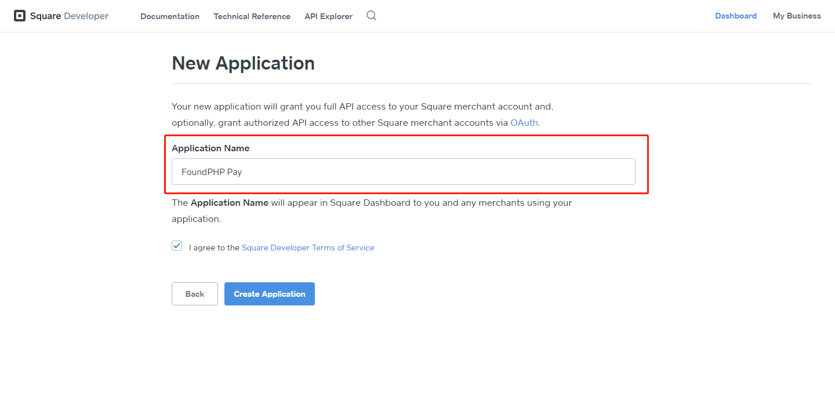Click the New Application heading
This screenshot has width=835, height=404.
click(243, 63)
